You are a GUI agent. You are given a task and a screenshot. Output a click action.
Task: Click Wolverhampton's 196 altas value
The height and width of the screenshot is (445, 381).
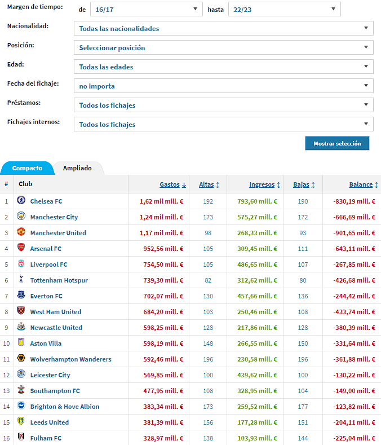[208, 359]
